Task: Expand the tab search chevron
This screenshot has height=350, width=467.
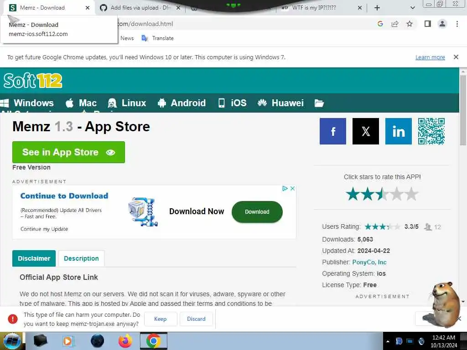Action: (412, 8)
